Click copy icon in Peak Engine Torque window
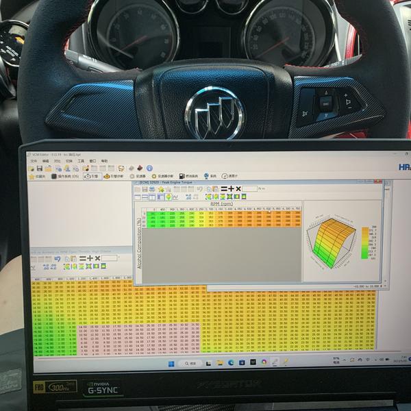The image size is (411, 411). pyautogui.click(x=209, y=189)
